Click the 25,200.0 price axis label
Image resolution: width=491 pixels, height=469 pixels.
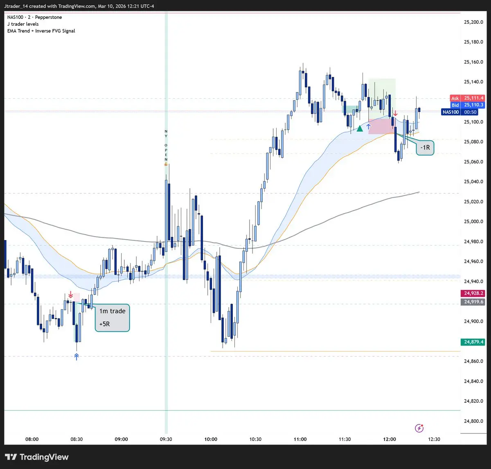pos(473,22)
